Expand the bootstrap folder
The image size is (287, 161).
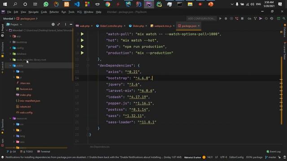coord(10,42)
